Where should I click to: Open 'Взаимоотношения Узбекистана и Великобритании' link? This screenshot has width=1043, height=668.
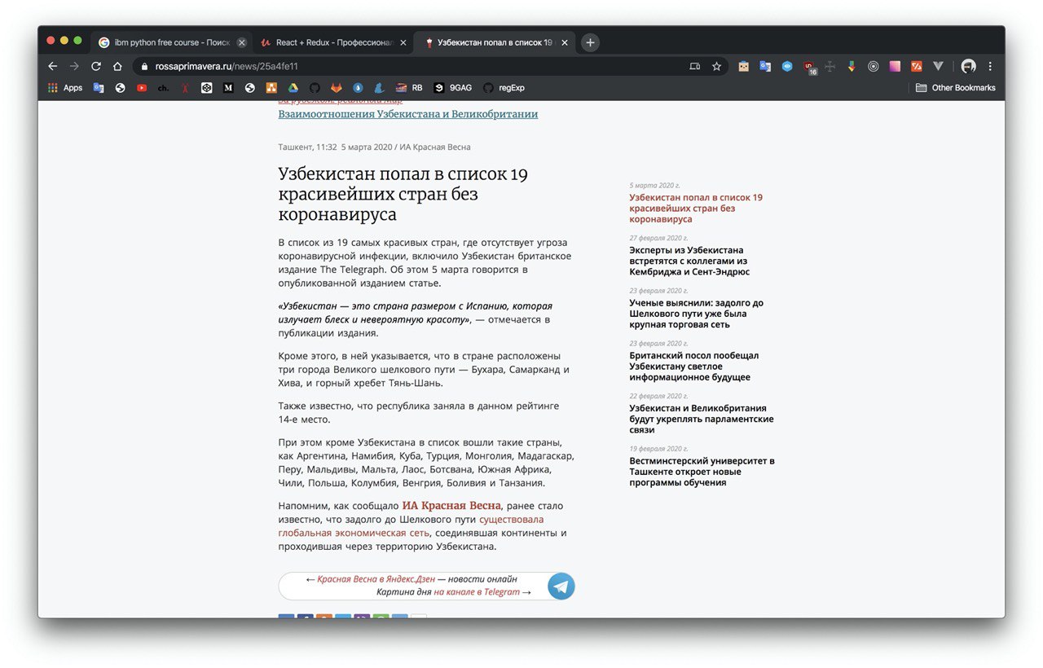[x=408, y=114]
